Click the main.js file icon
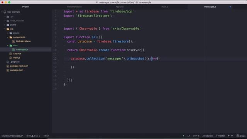This screenshot has width=247, height=139. coord(10,58)
